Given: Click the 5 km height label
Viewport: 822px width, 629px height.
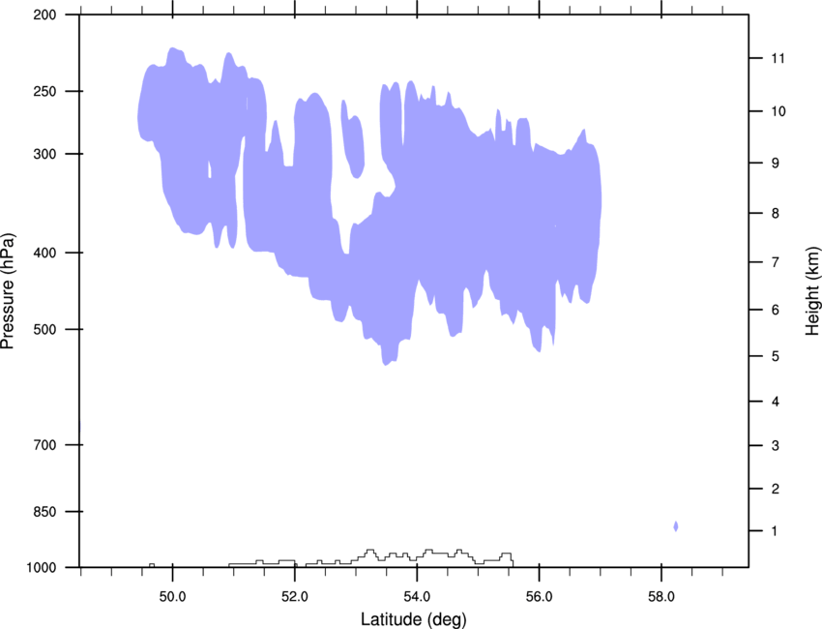Looking at the screenshot, I should [x=776, y=357].
